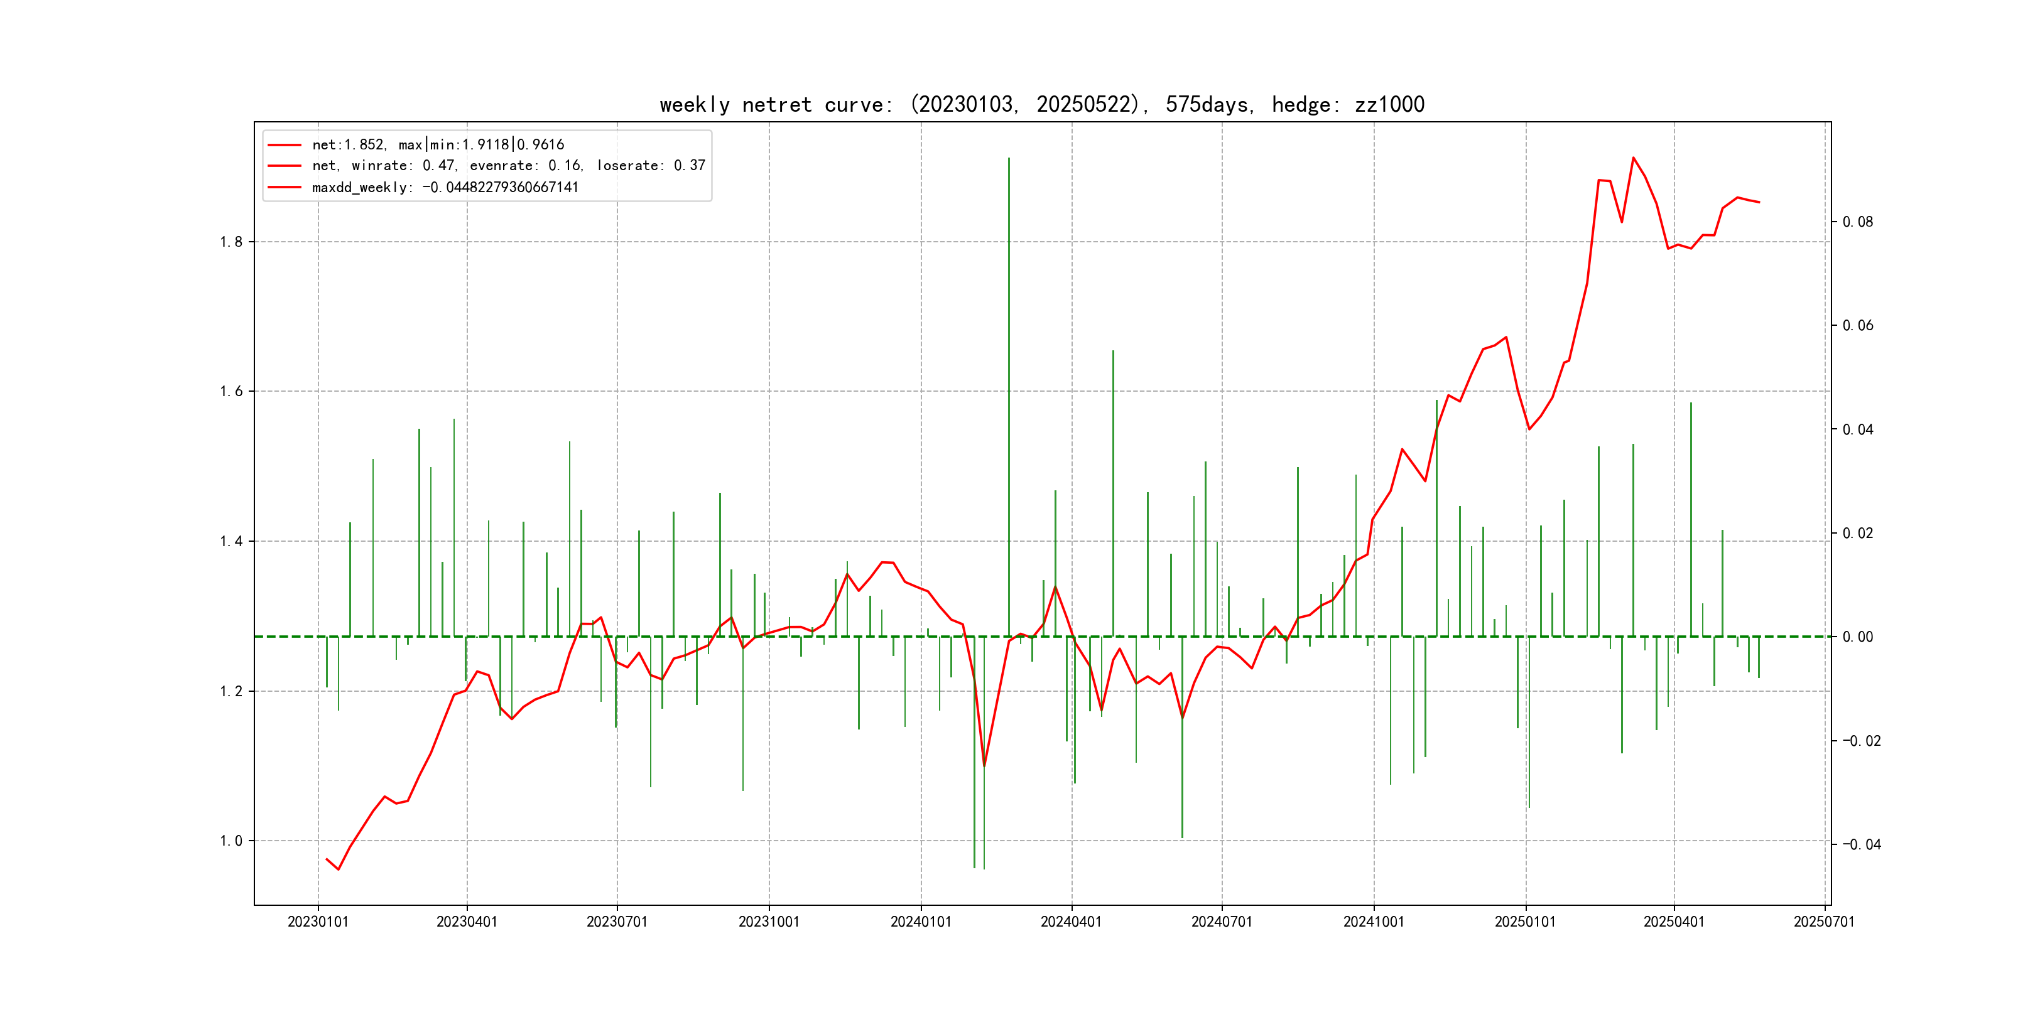Image resolution: width=2035 pixels, height=1017 pixels.
Task: Click the 1.8 left y-axis tick label
Action: (231, 242)
